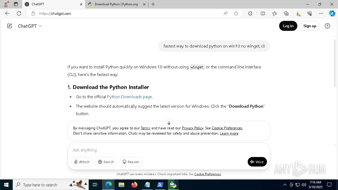Open Favorites list icon

(275, 13)
